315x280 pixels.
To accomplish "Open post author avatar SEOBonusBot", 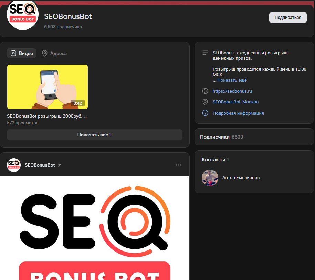I will [x=14, y=165].
